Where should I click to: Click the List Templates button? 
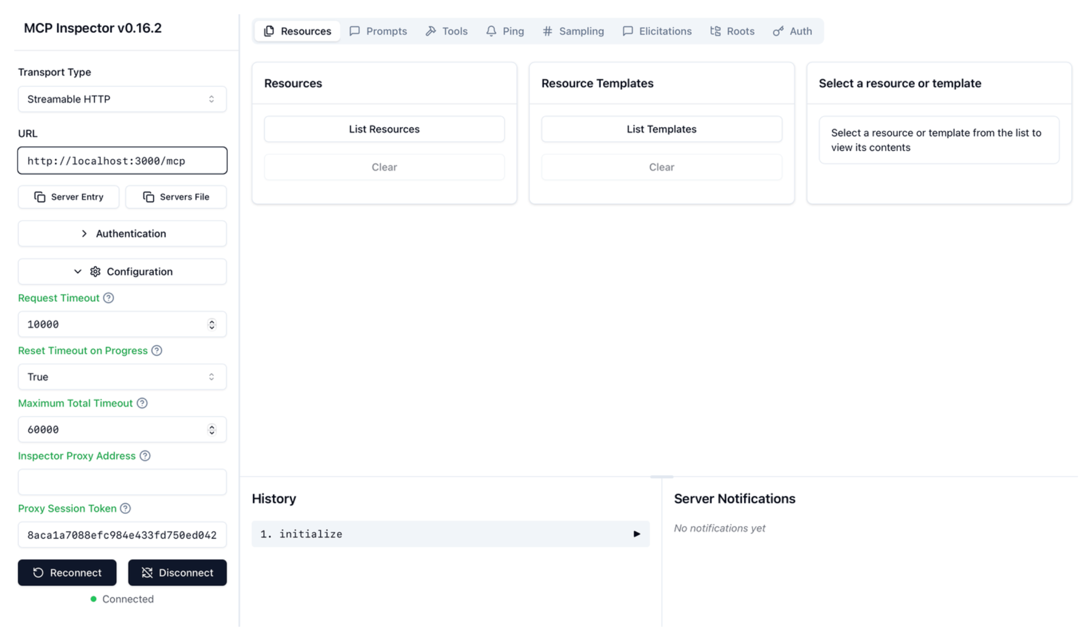tap(661, 129)
